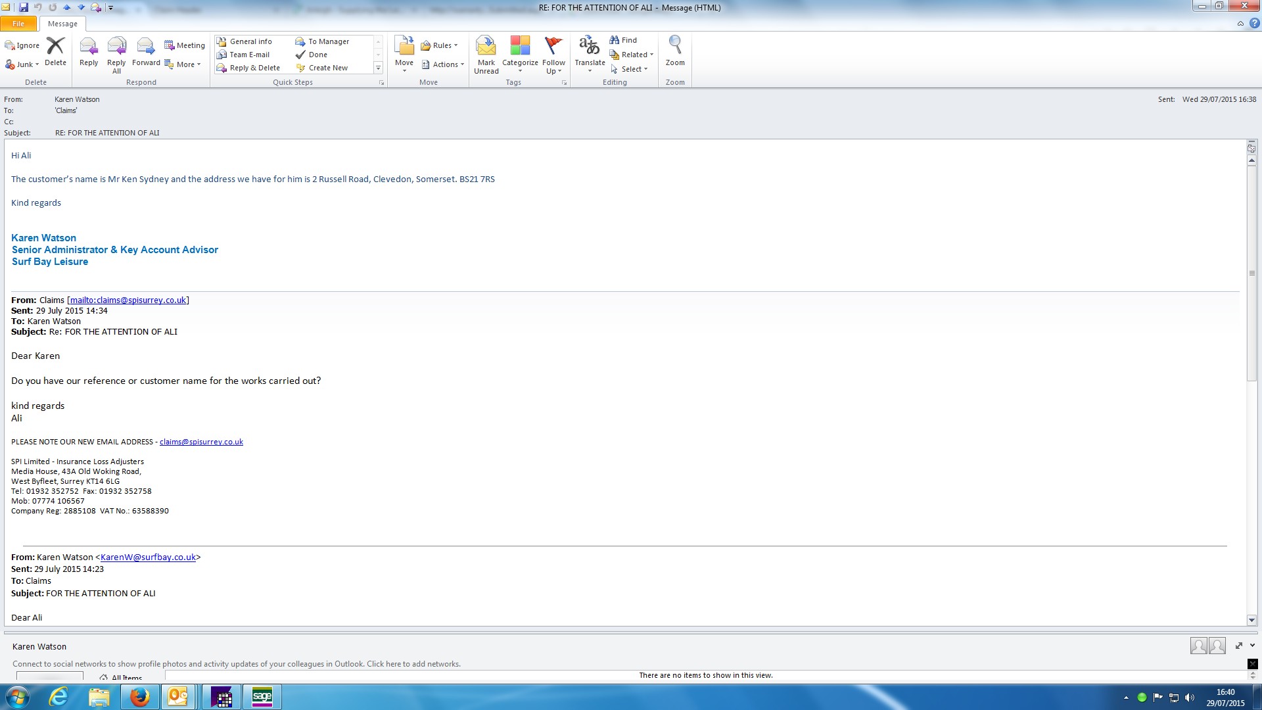The image size is (1262, 710).
Task: Open the KarenW@surfbay.co.uk email link
Action: click(148, 557)
